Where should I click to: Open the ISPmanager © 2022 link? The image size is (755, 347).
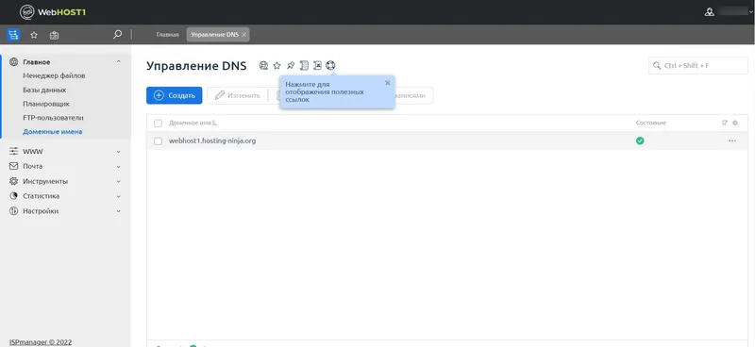41,342
